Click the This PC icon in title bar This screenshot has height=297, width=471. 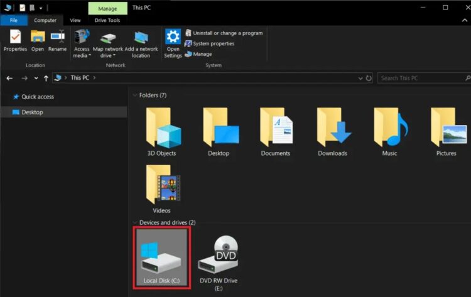[x=8, y=8]
